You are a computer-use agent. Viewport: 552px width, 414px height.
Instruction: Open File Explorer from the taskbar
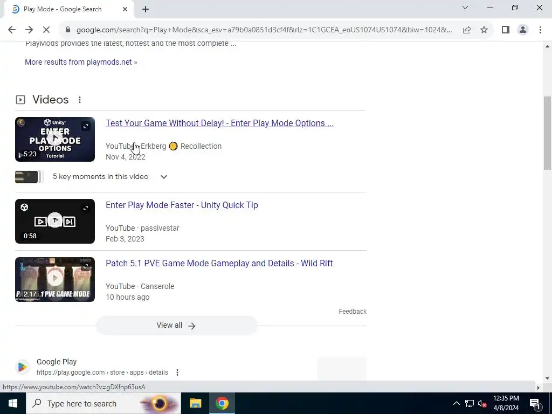(x=195, y=403)
